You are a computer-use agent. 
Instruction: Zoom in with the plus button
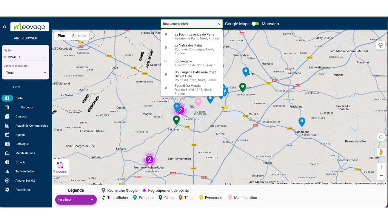(x=381, y=167)
